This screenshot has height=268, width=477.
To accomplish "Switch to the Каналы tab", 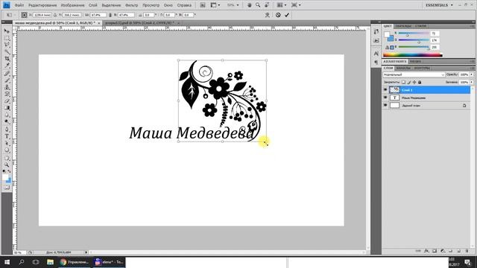I will pos(403,68).
